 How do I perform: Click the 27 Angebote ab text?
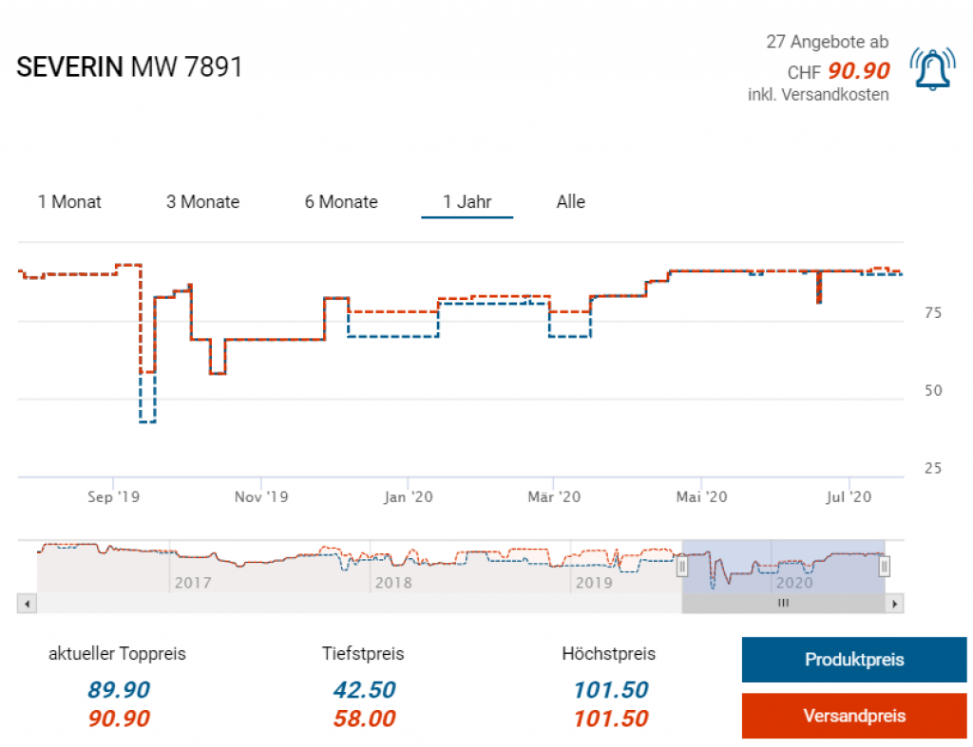(x=828, y=42)
